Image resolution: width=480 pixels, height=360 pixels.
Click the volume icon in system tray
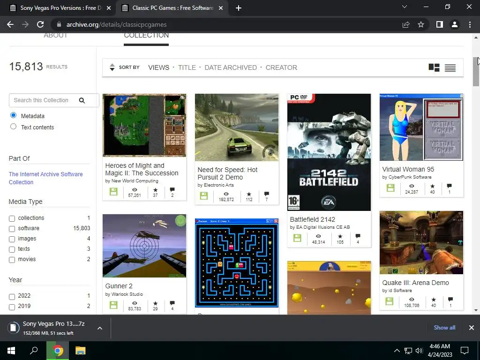click(419, 351)
